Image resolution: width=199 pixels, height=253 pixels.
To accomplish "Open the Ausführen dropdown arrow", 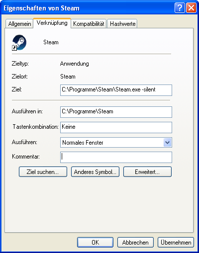I will click(x=167, y=143).
